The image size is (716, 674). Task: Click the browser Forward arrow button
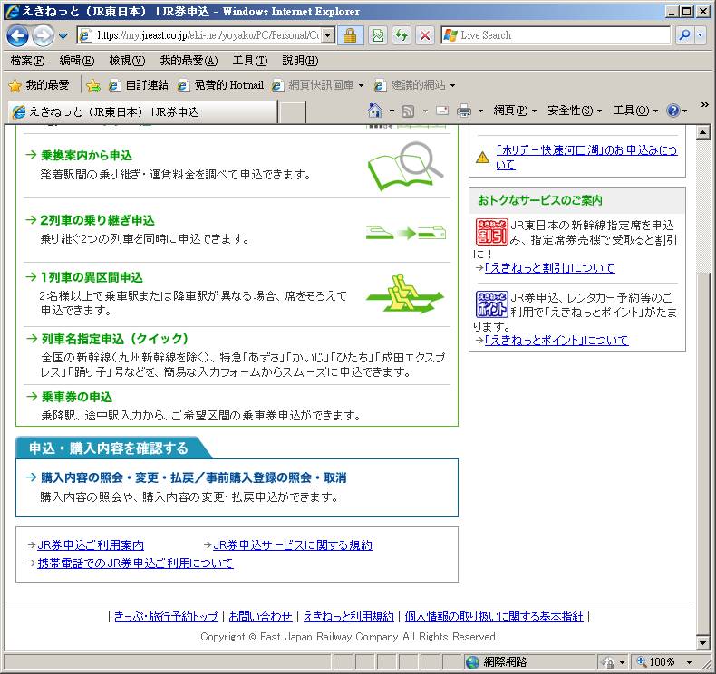43,35
